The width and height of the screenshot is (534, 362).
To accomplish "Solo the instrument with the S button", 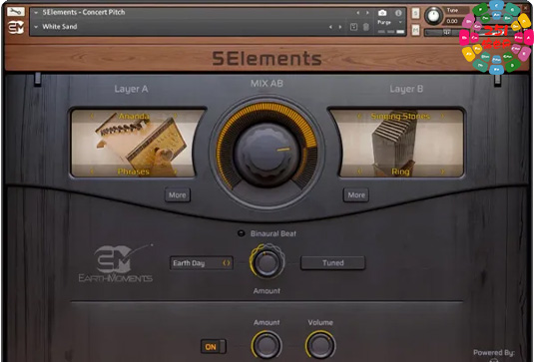I will coord(415,13).
